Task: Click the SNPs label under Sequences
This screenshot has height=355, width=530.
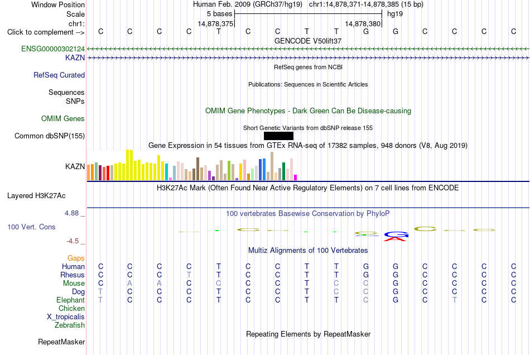Action: click(x=75, y=101)
